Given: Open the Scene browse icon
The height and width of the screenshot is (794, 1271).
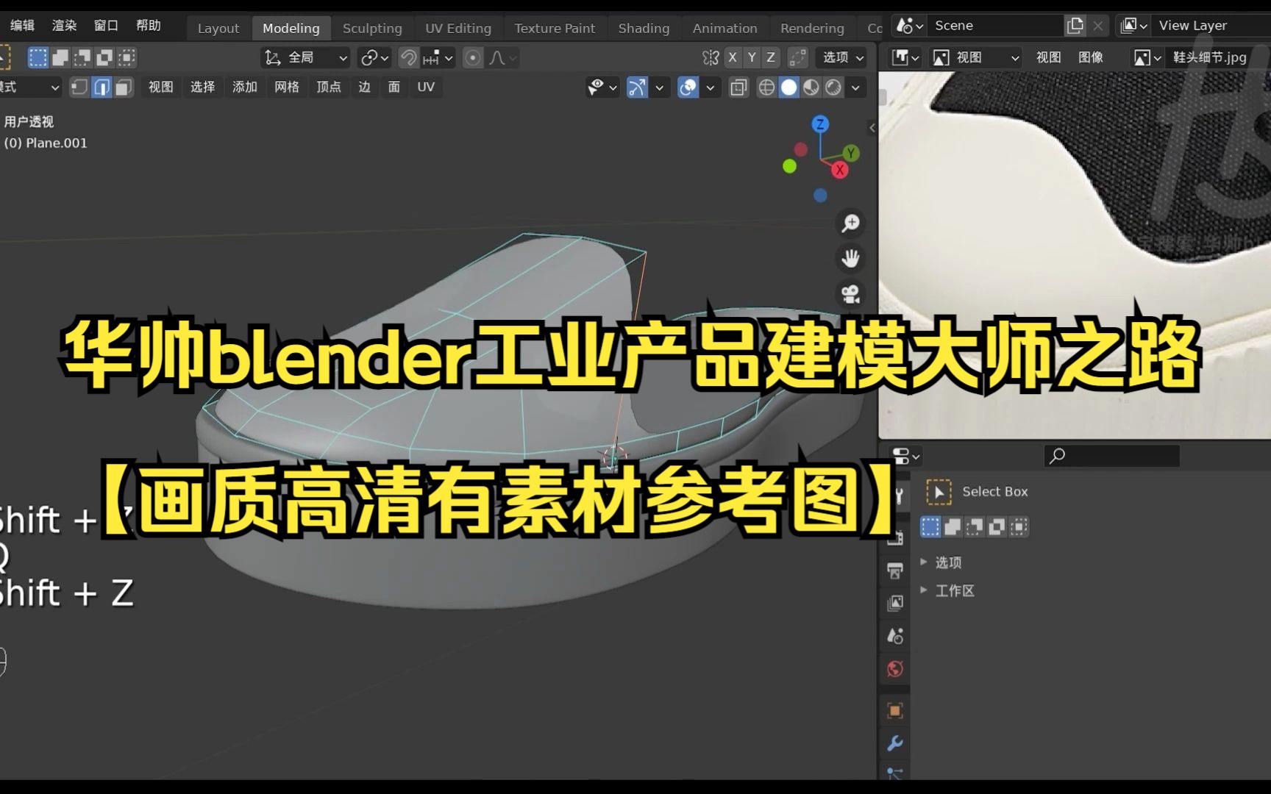Looking at the screenshot, I should click(x=909, y=26).
